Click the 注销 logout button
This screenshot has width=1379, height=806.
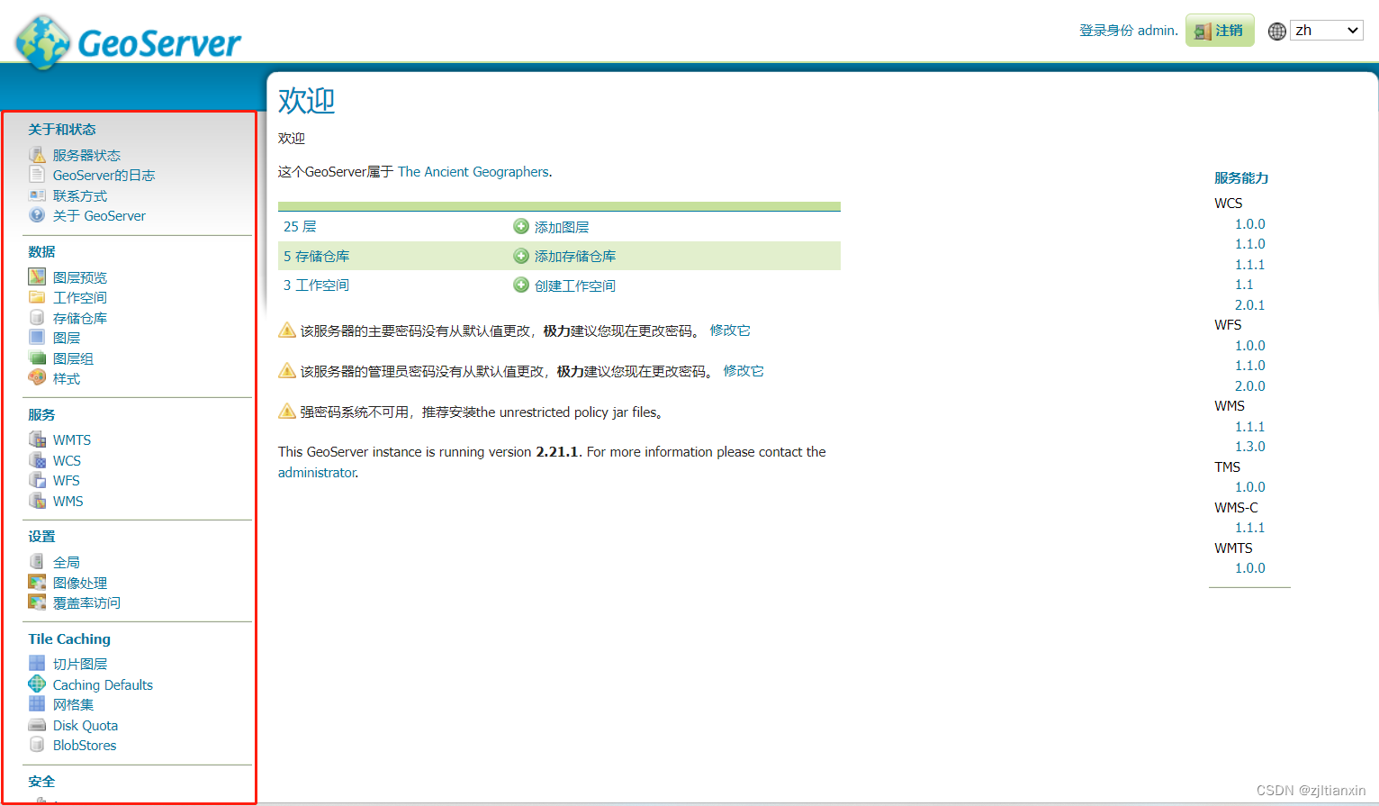(1220, 31)
